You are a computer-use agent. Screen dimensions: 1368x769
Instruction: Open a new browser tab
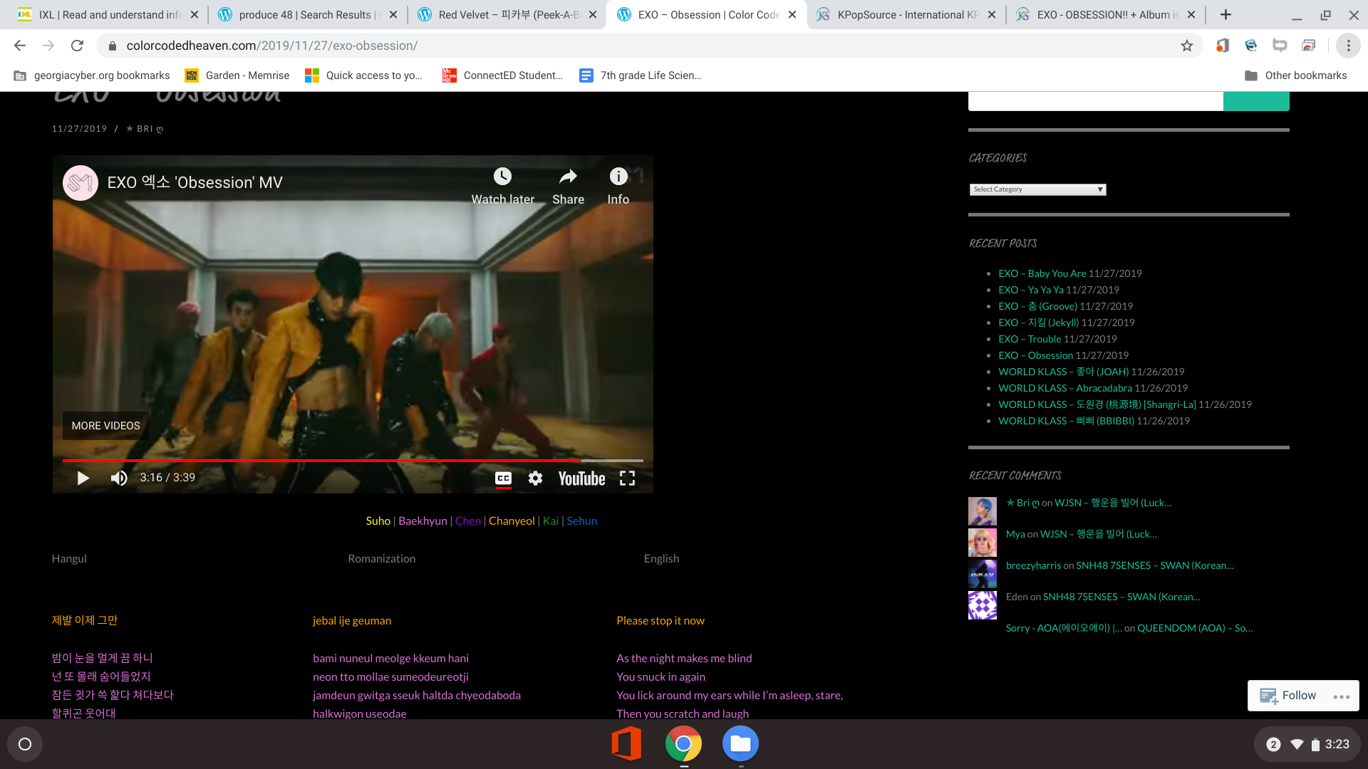click(1225, 15)
